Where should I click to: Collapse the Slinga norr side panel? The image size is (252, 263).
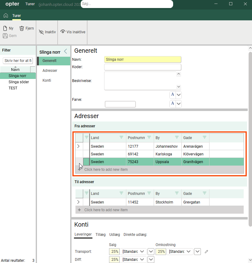tap(65, 51)
